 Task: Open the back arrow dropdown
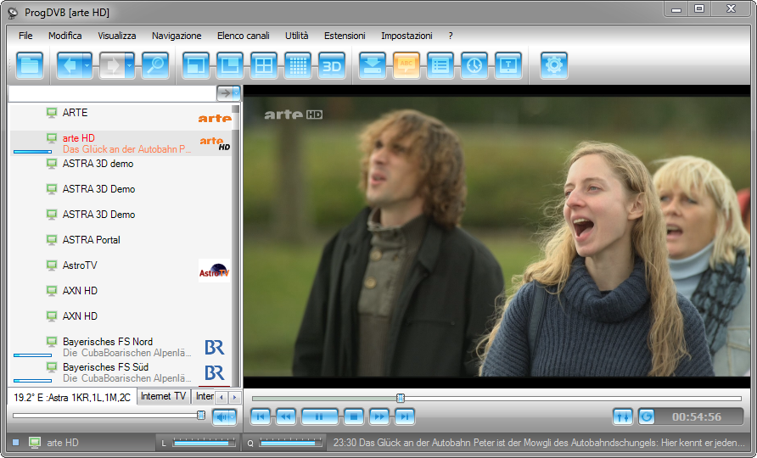click(x=87, y=65)
